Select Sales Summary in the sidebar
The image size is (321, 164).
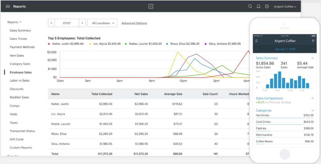pyautogui.click(x=20, y=31)
